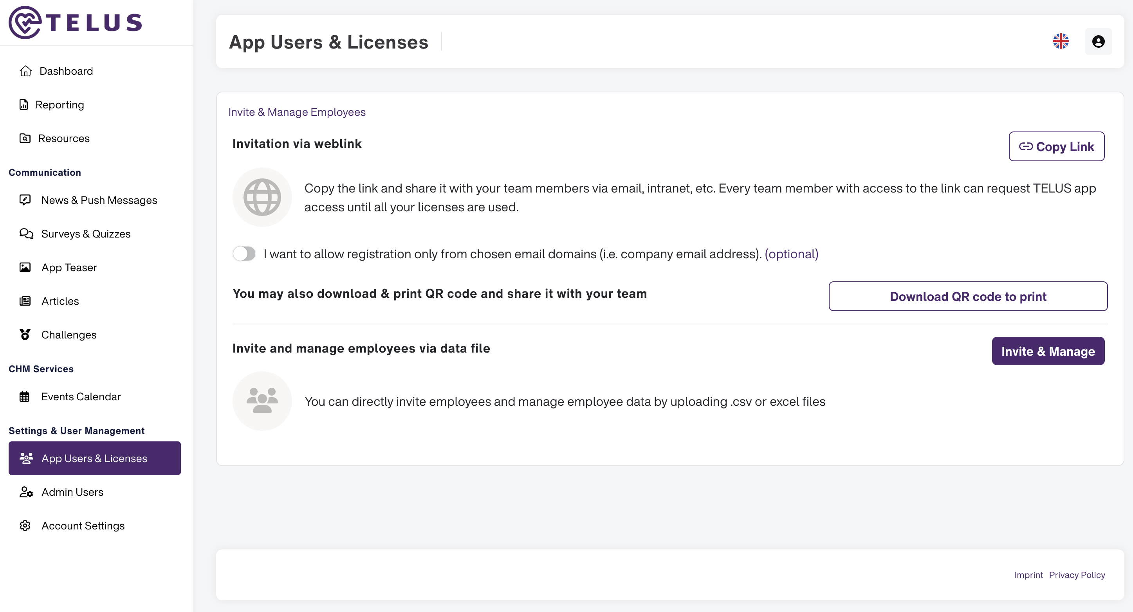This screenshot has width=1133, height=612.
Task: Open News & Push Messages menu item
Action: coord(99,200)
